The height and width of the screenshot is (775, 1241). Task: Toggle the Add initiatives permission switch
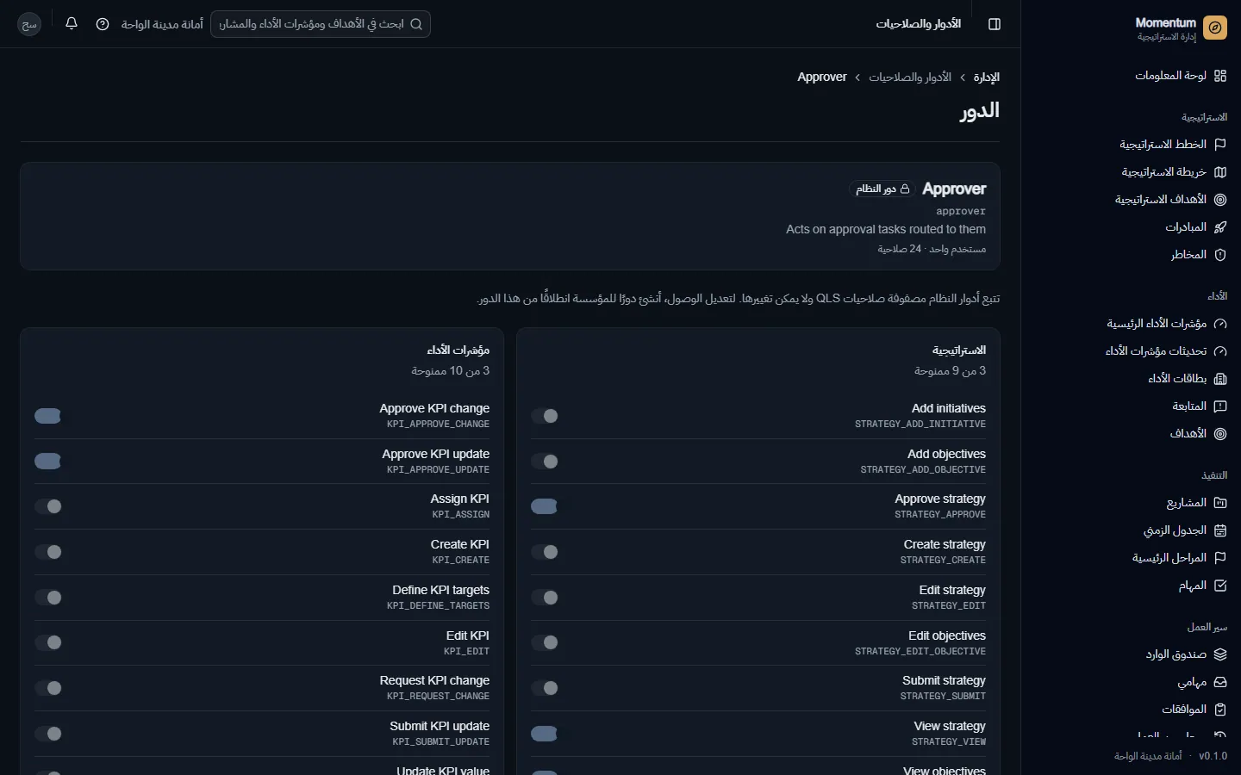click(x=545, y=416)
